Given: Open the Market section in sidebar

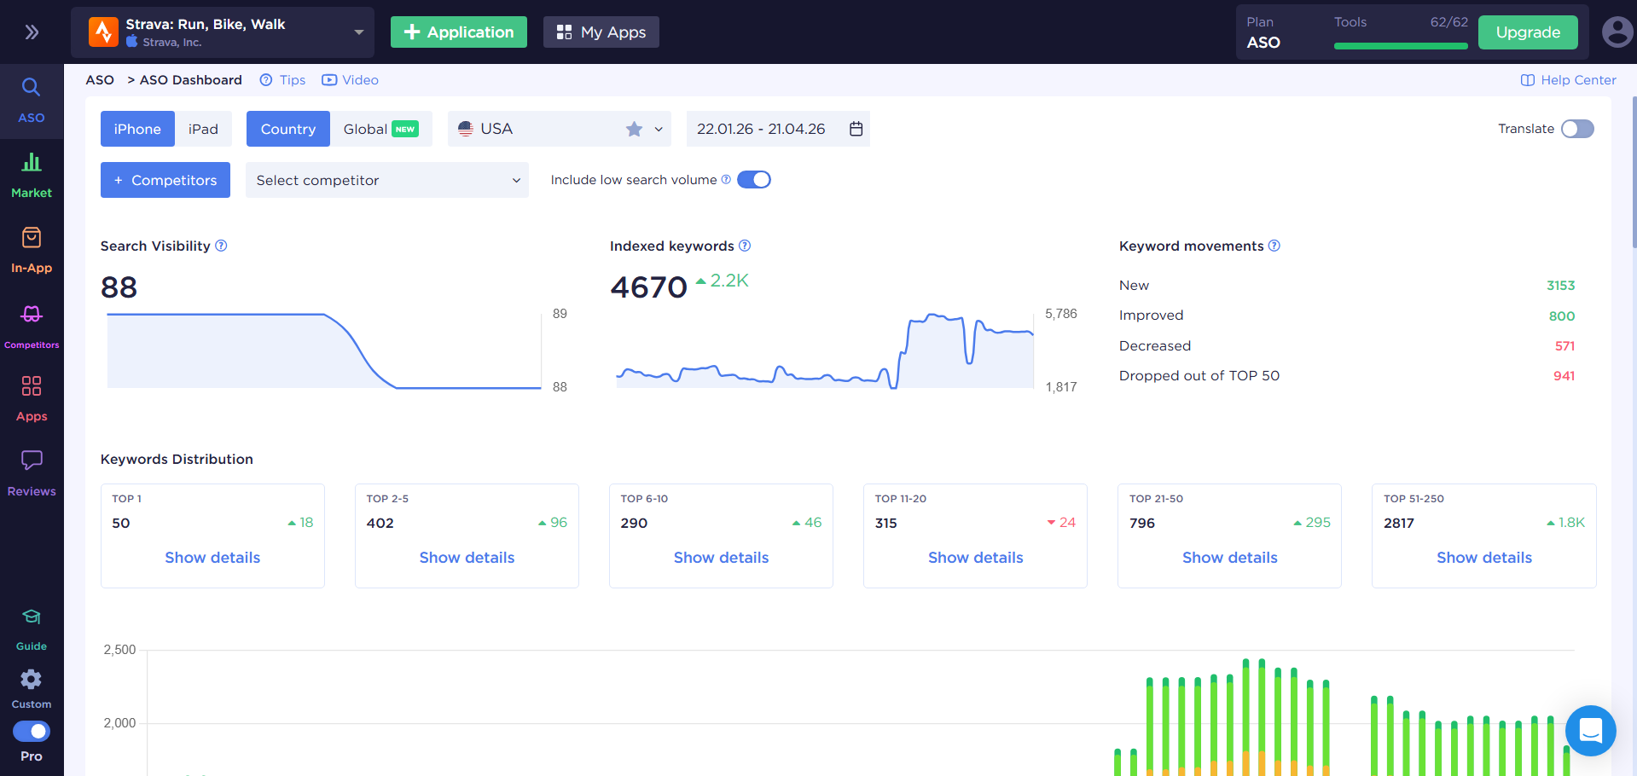Looking at the screenshot, I should pos(32,175).
